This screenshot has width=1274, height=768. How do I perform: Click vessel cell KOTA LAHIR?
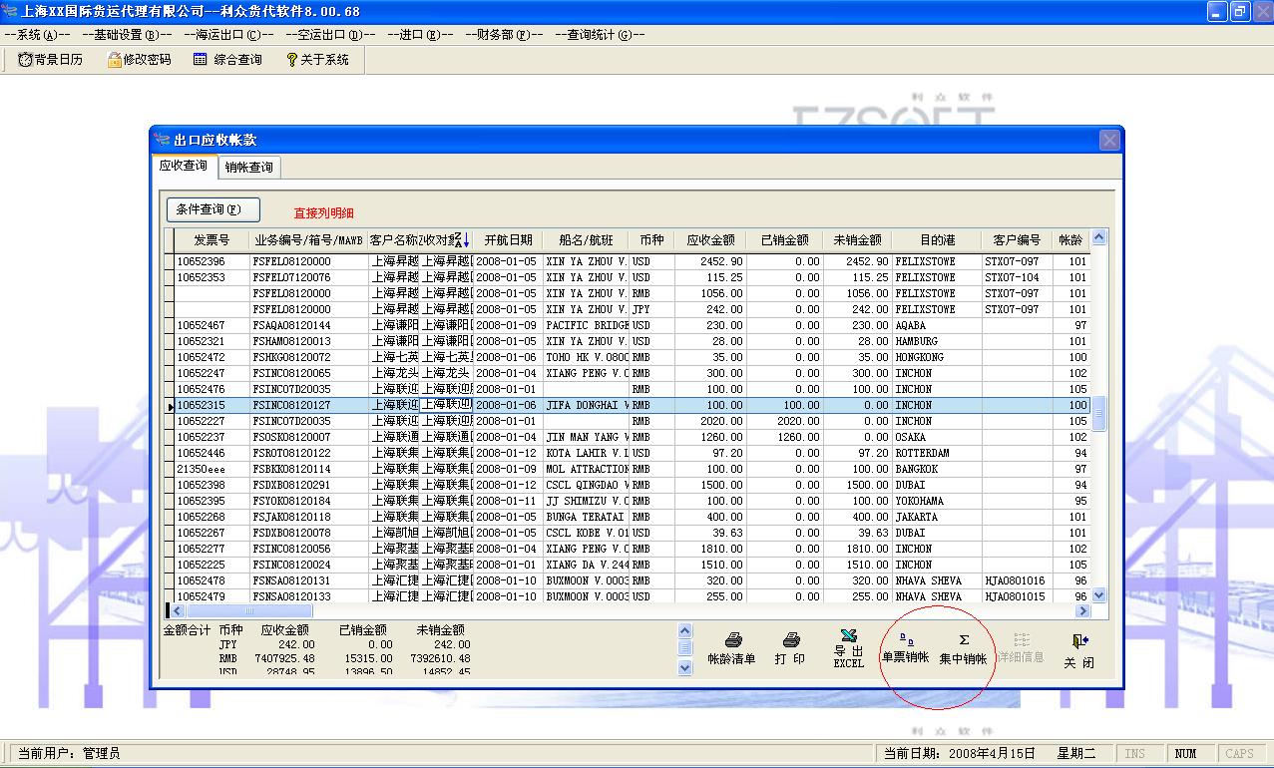point(587,453)
